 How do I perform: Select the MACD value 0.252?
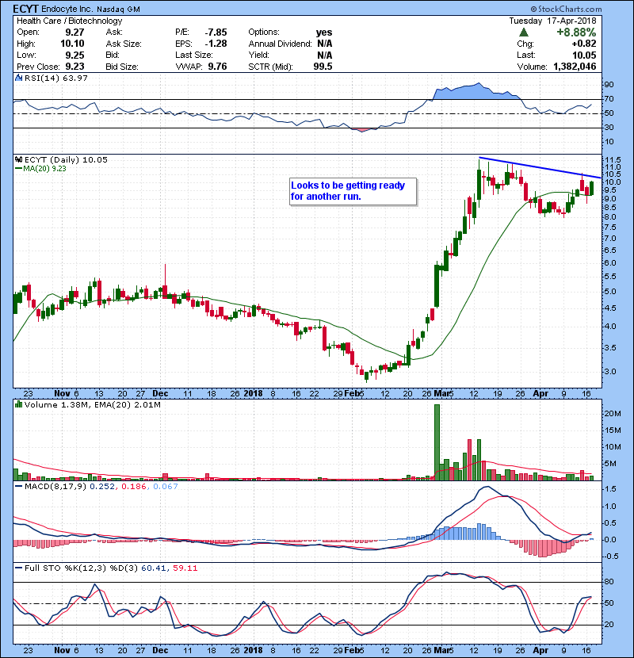(x=102, y=487)
